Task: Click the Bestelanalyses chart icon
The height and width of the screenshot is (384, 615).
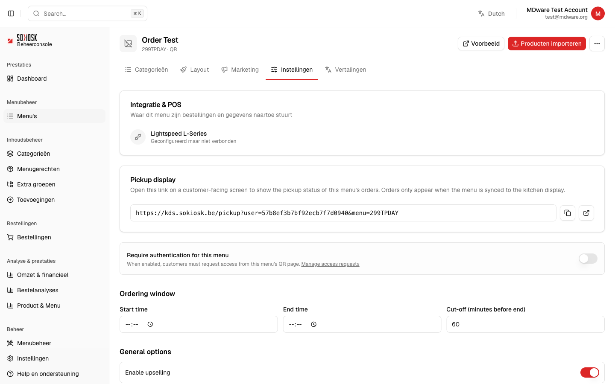Action: coord(10,290)
